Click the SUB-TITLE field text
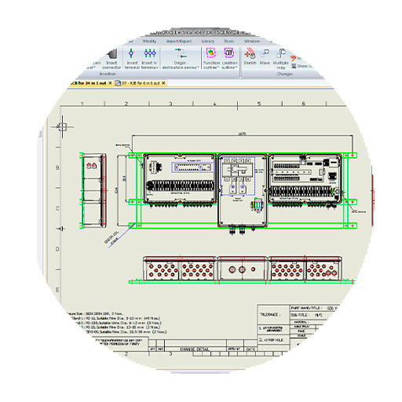The width and height of the screenshot is (402, 402). 300,315
